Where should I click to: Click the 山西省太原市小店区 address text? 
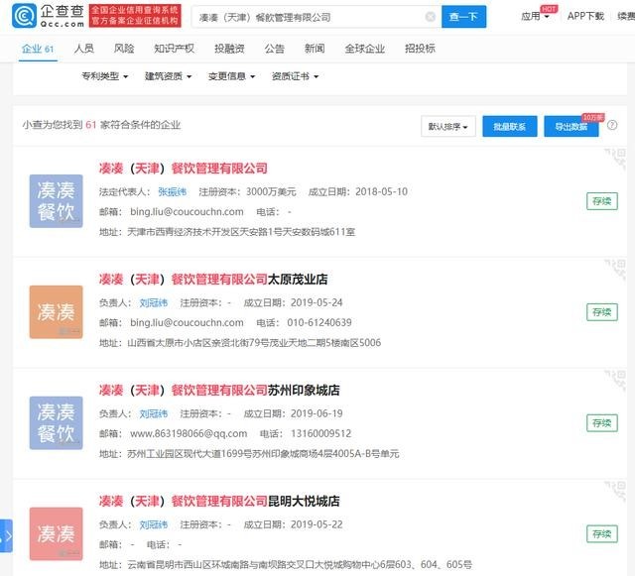(x=254, y=343)
